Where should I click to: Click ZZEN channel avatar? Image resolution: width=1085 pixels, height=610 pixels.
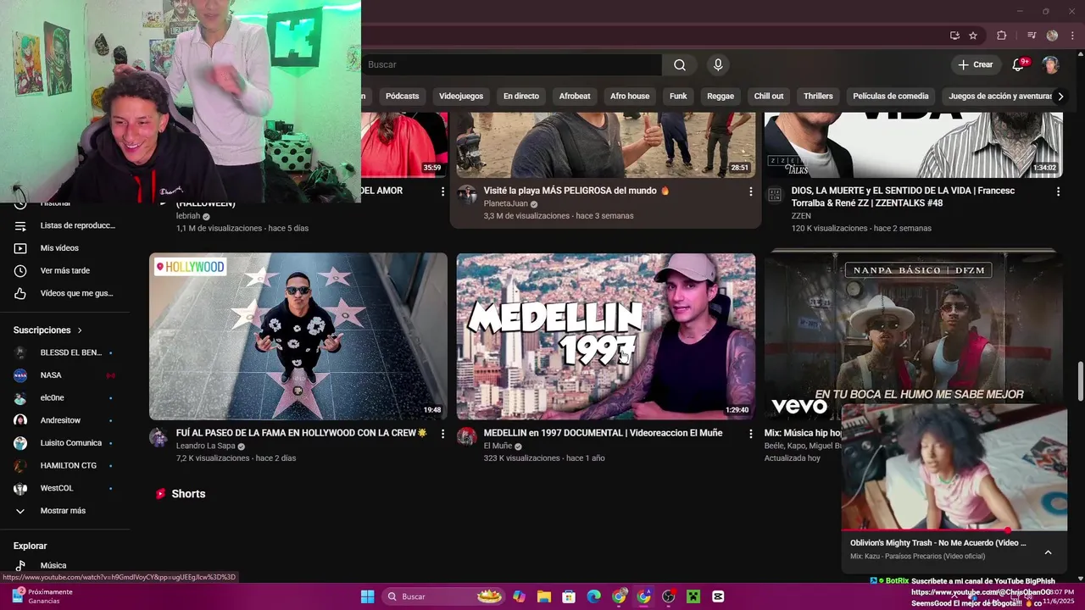[774, 195]
